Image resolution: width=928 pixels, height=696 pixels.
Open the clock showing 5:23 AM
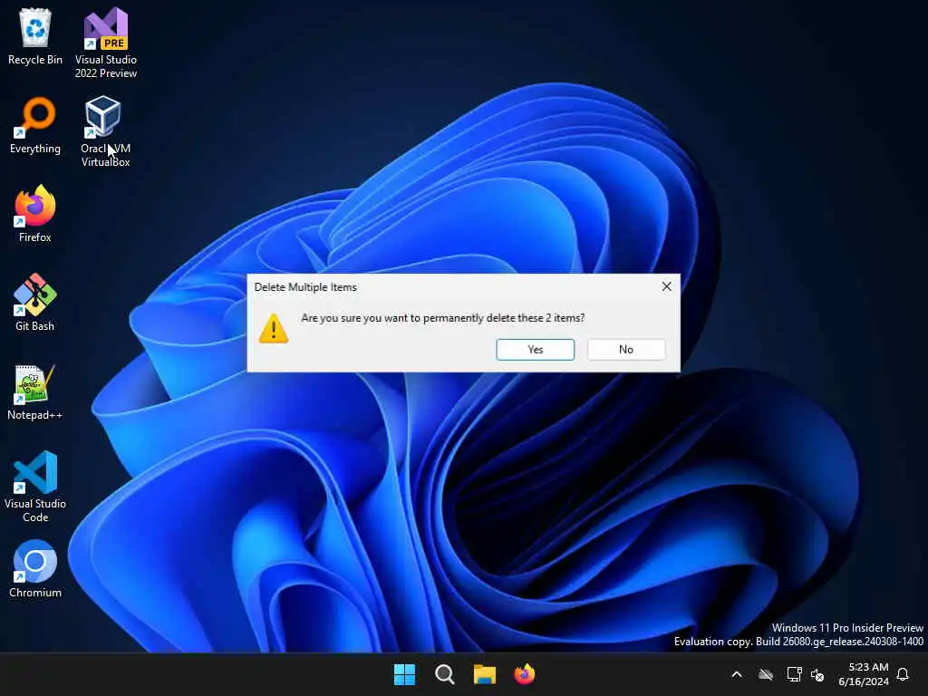point(864,674)
